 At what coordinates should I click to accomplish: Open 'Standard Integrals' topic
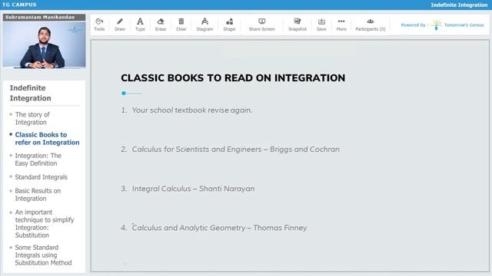point(41,177)
